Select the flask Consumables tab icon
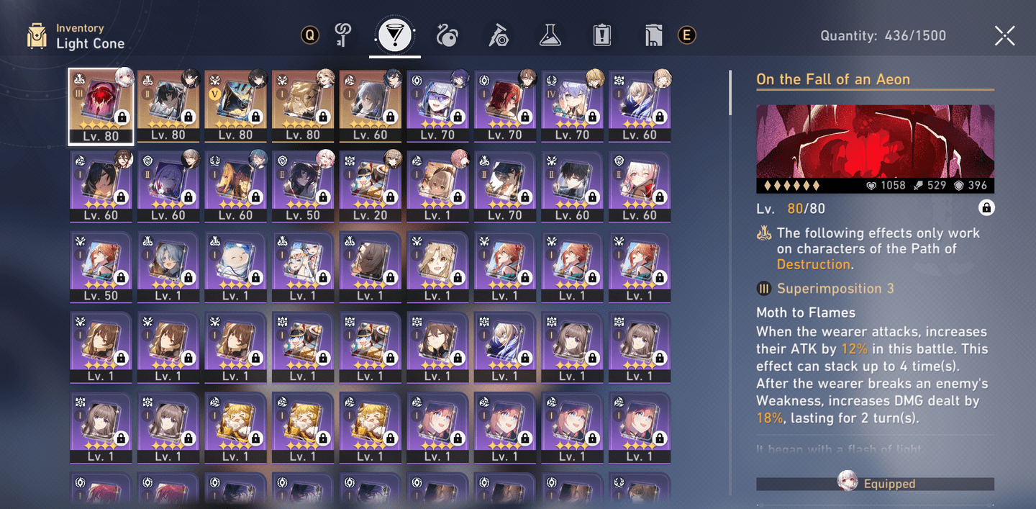Image resolution: width=1036 pixels, height=509 pixels. coord(550,35)
